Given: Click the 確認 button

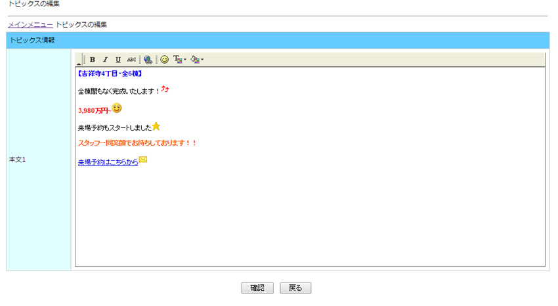Looking at the screenshot, I should click(x=257, y=288).
